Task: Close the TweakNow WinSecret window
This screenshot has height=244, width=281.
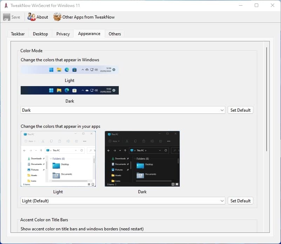Action: [x=273, y=5]
